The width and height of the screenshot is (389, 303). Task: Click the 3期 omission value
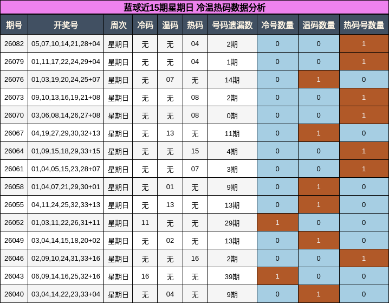[x=232, y=169]
